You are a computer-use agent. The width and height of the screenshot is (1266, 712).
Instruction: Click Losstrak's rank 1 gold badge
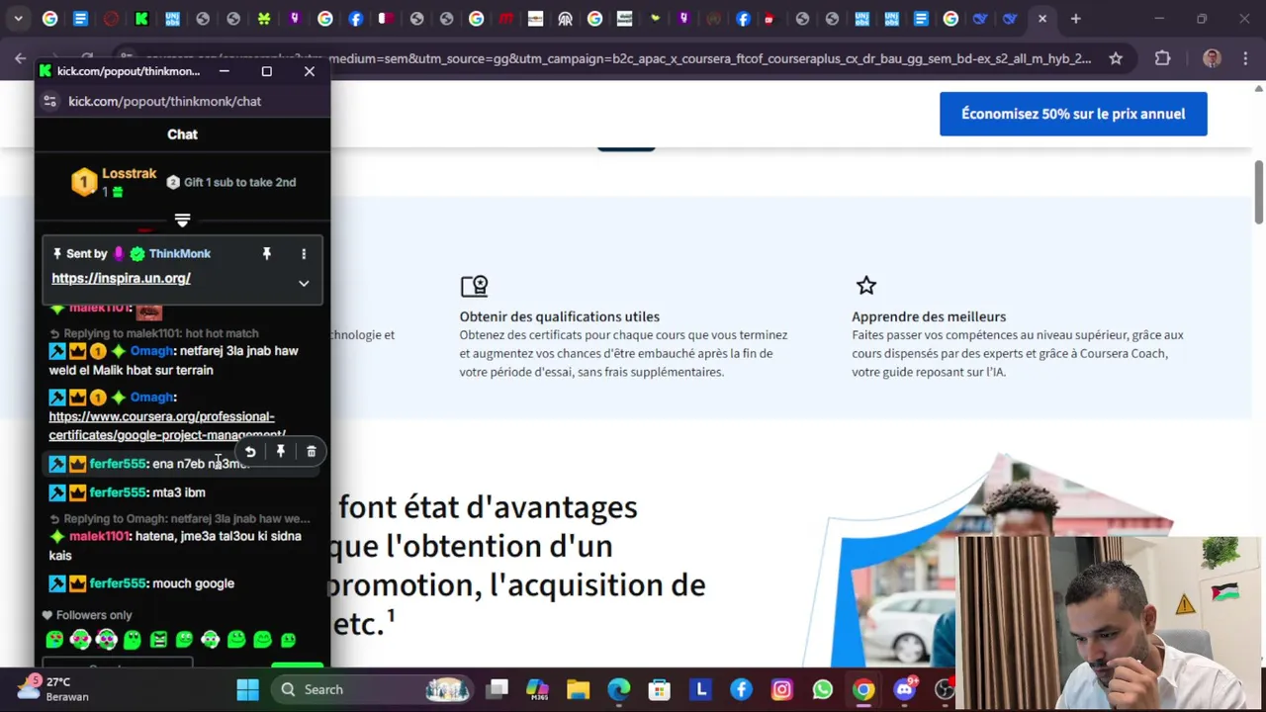click(84, 182)
